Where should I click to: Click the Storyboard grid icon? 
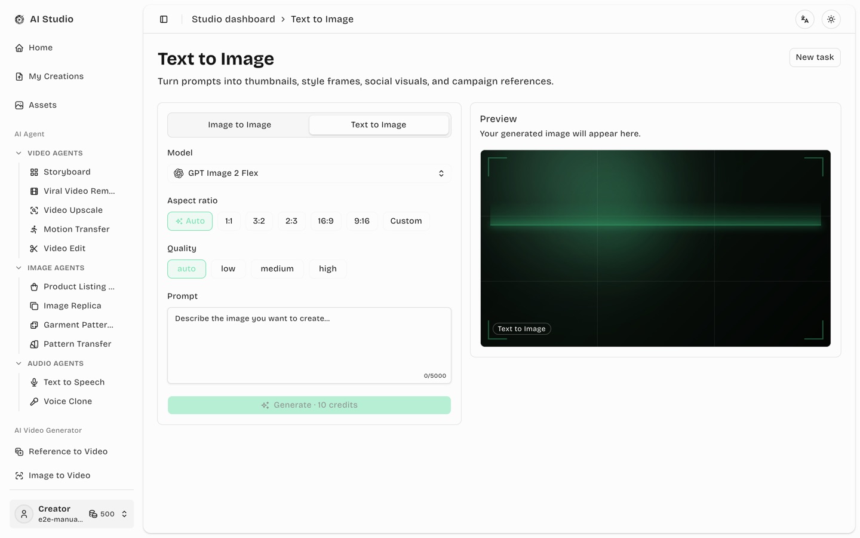click(34, 172)
